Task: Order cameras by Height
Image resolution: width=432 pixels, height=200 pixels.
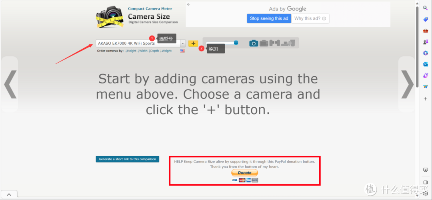Action: [131, 51]
